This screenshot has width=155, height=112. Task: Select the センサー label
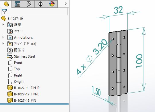coord(18,31)
